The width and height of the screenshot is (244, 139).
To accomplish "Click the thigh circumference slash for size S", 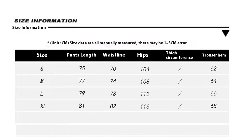I will pyautogui.click(x=179, y=69).
